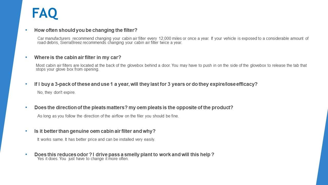The height and width of the screenshot is (185, 328).
Task: Click the "It works same" answer text
Action: (x=96, y=140)
